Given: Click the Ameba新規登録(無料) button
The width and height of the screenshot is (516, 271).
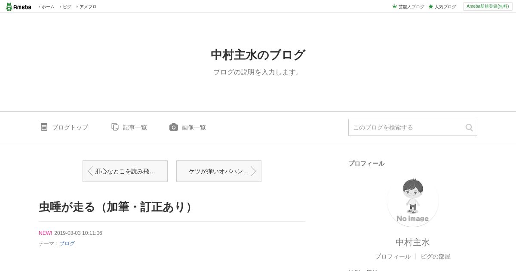Looking at the screenshot, I should 488,6.
